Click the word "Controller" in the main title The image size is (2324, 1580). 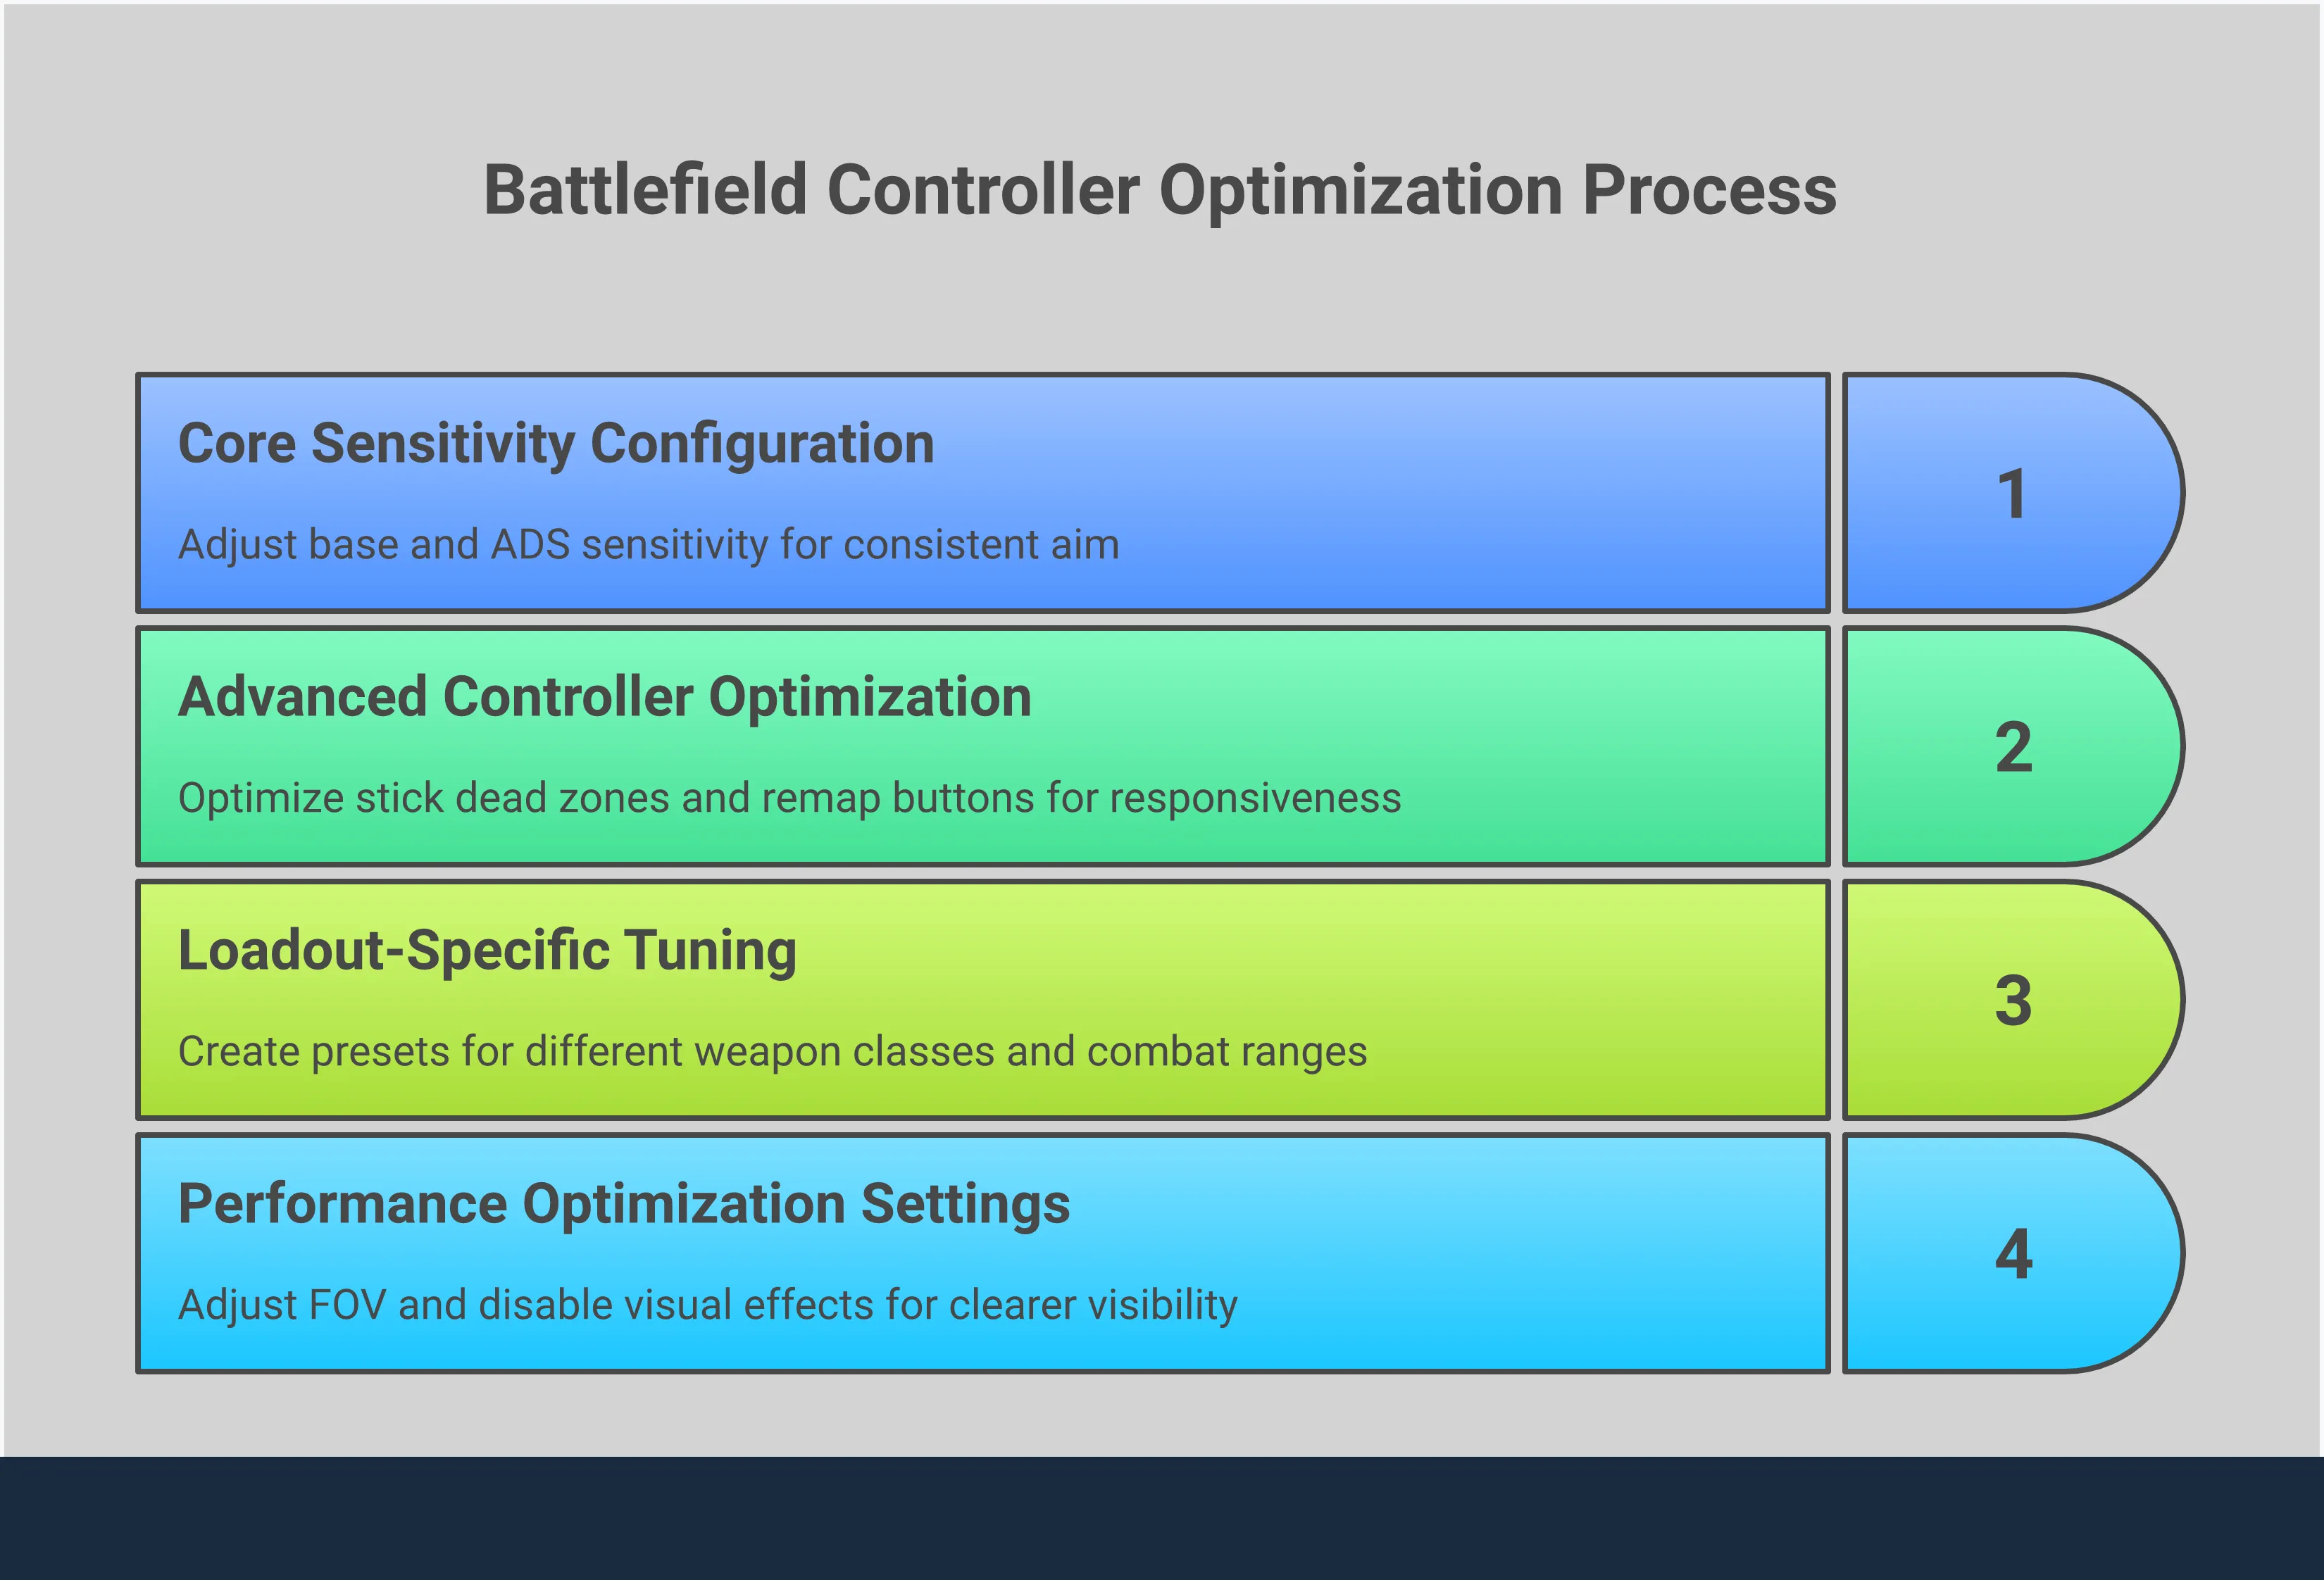(x=983, y=190)
